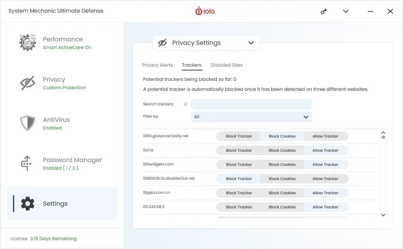Click the iolo logo in the header
The image size is (403, 249).
click(x=205, y=11)
